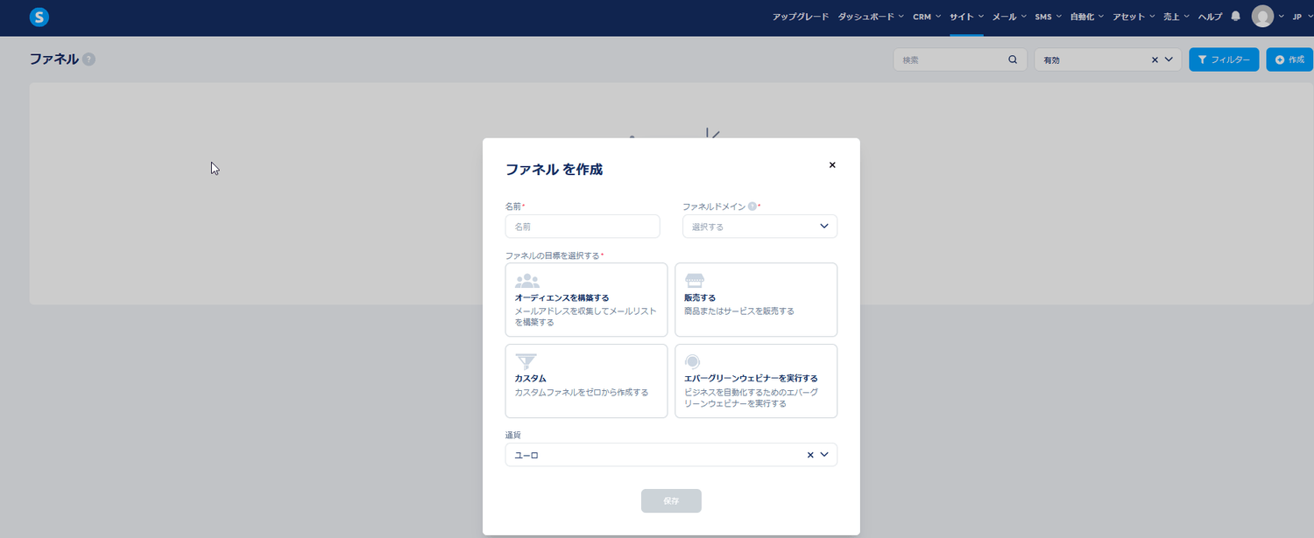Open the CRM menu
Screen dimensions: 1314x538
(926, 17)
